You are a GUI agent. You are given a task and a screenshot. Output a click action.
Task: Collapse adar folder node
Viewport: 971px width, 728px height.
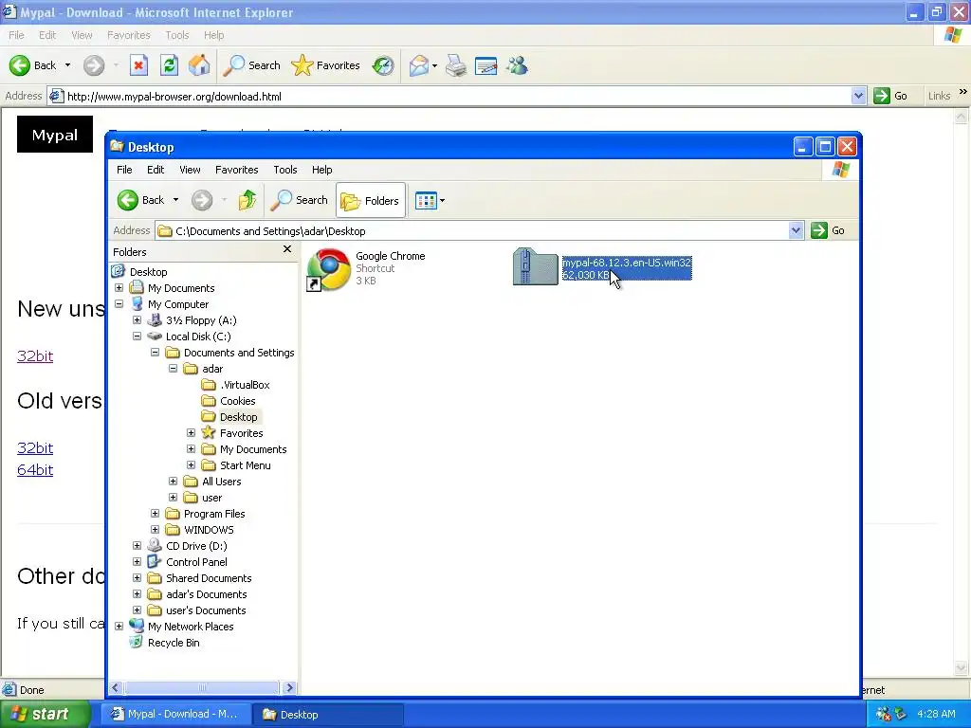173,369
